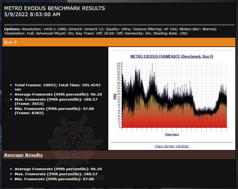The width and height of the screenshot is (238, 189).
Task: Click the 100 label on FPS axis
Action: point(118,100)
